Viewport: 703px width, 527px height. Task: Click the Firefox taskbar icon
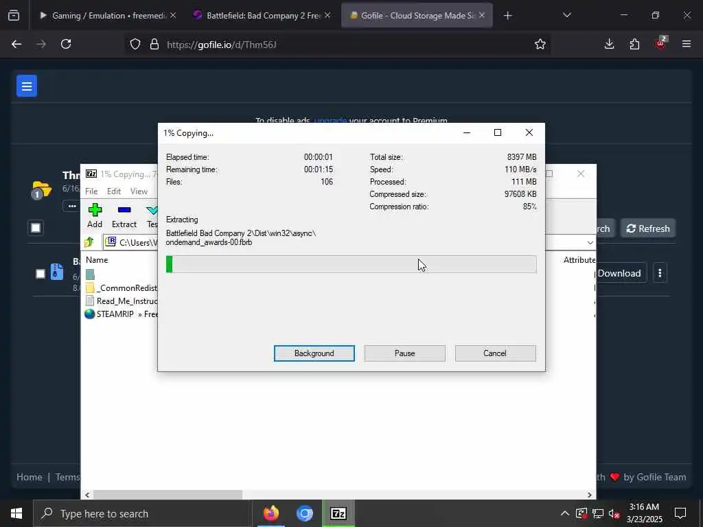pyautogui.click(x=271, y=513)
